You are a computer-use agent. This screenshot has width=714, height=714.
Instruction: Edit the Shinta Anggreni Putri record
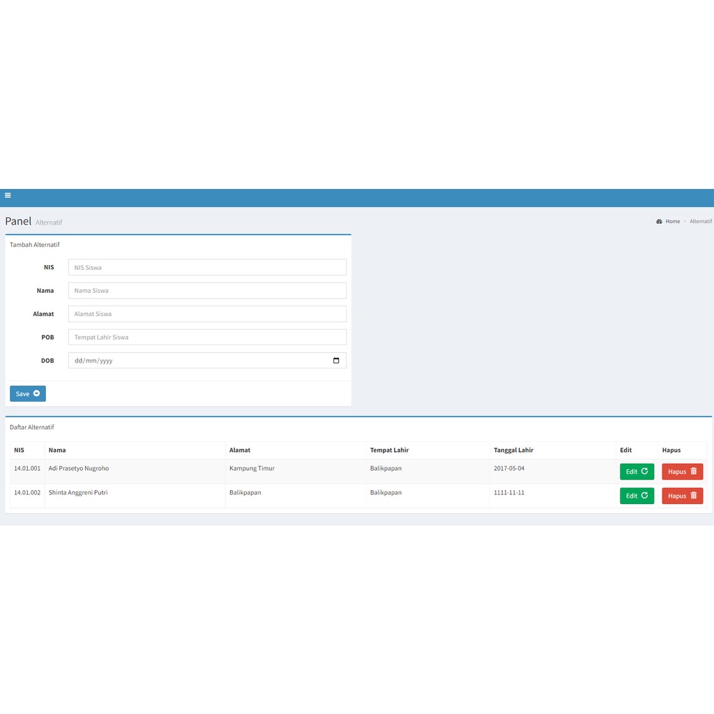(637, 496)
